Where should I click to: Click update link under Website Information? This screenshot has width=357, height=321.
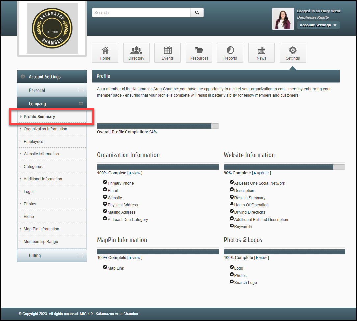tap(262, 173)
